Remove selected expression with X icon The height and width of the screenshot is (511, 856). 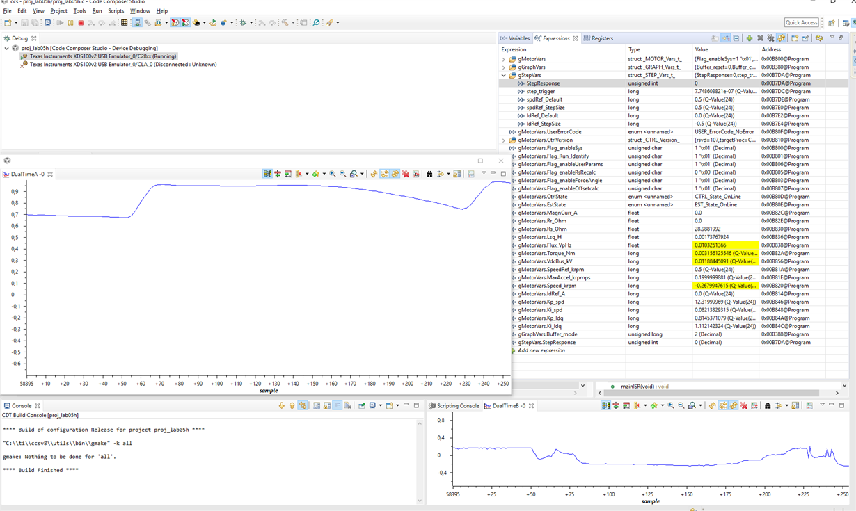click(x=760, y=38)
